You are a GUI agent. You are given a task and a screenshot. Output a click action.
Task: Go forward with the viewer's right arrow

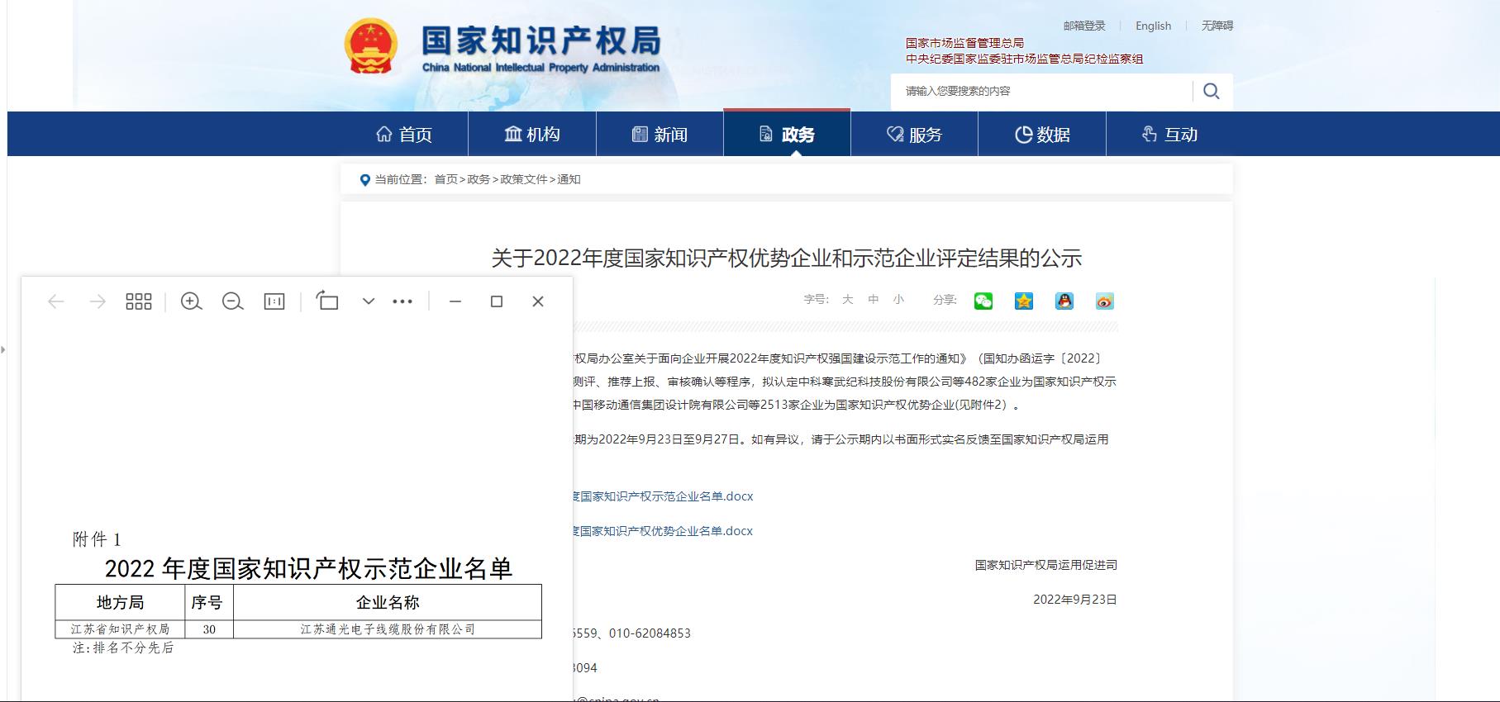98,301
